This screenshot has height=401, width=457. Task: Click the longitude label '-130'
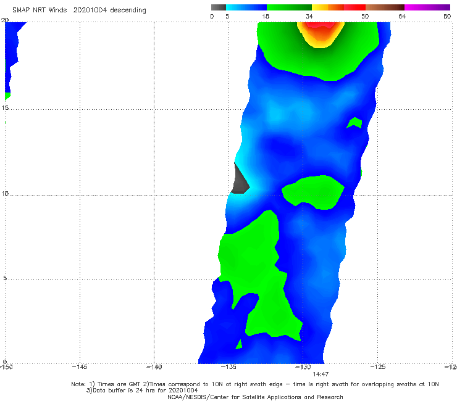coord(303,367)
